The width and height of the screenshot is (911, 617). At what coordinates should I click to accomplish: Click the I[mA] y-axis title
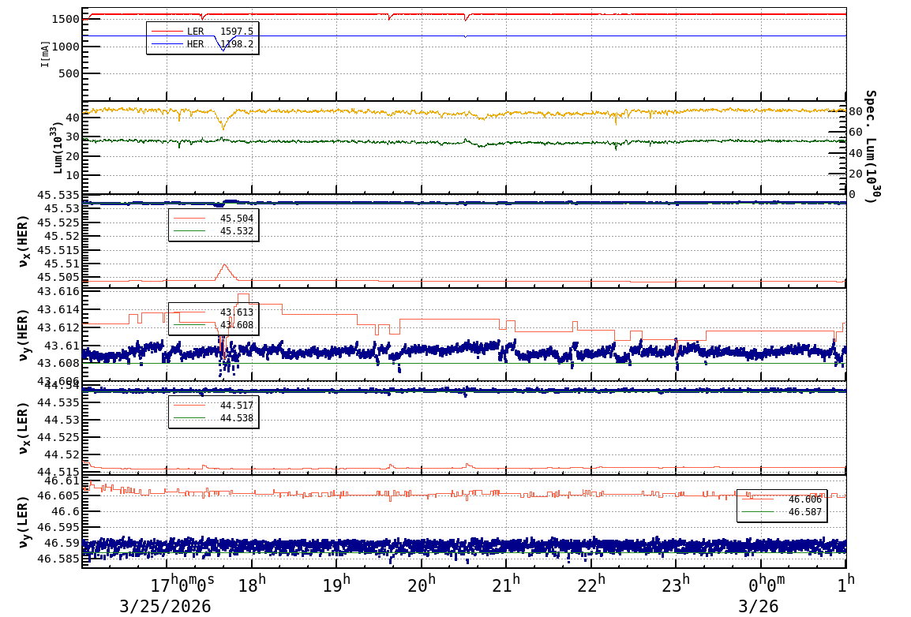point(46,54)
